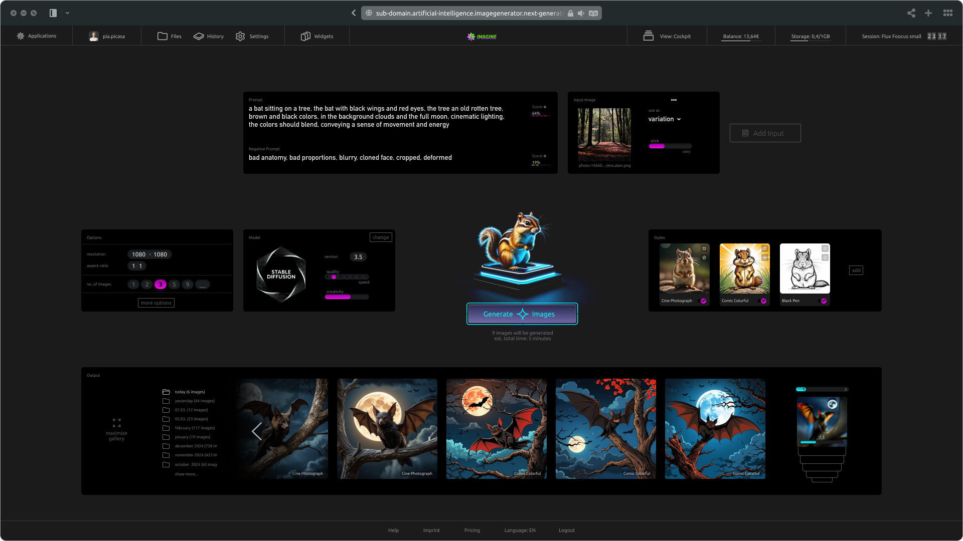Expand 'show more...' in folder list
The height and width of the screenshot is (541, 963).
[186, 474]
